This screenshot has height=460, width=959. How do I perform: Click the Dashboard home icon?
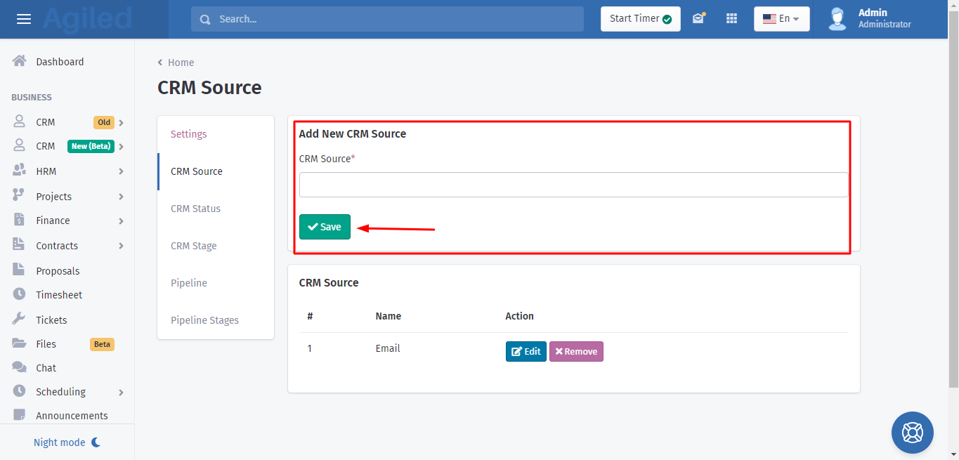tap(20, 61)
